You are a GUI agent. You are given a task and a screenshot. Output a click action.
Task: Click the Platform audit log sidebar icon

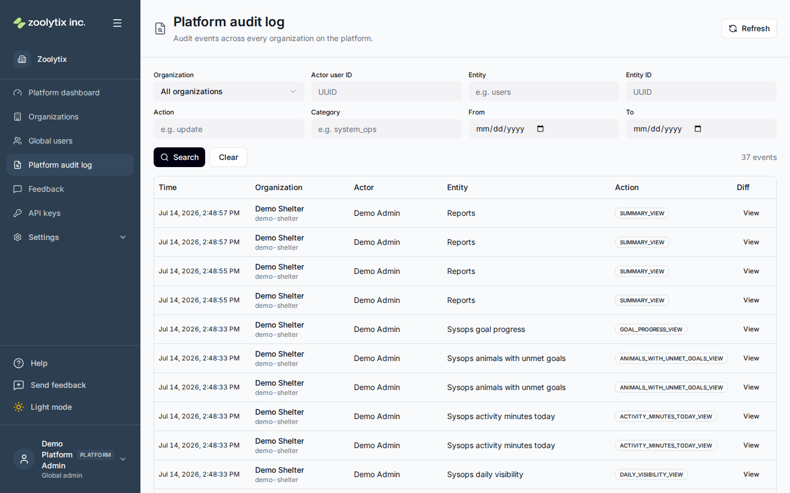(x=18, y=165)
